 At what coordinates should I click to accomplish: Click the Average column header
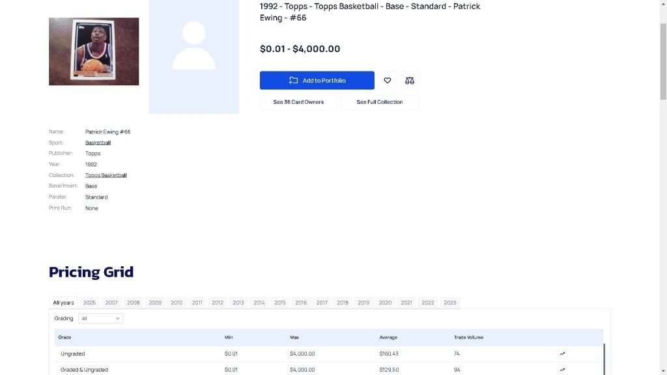pos(388,337)
